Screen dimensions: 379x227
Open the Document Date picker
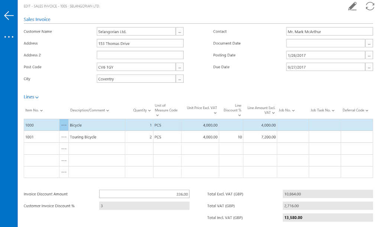click(x=369, y=43)
